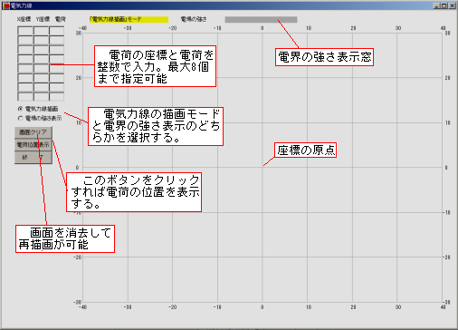Close the 電気力線 window

[x=452, y=5]
